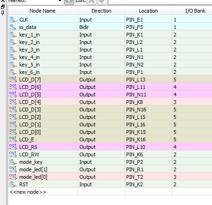Click the Location column header
This screenshot has height=205, width=212.
[x=148, y=11]
